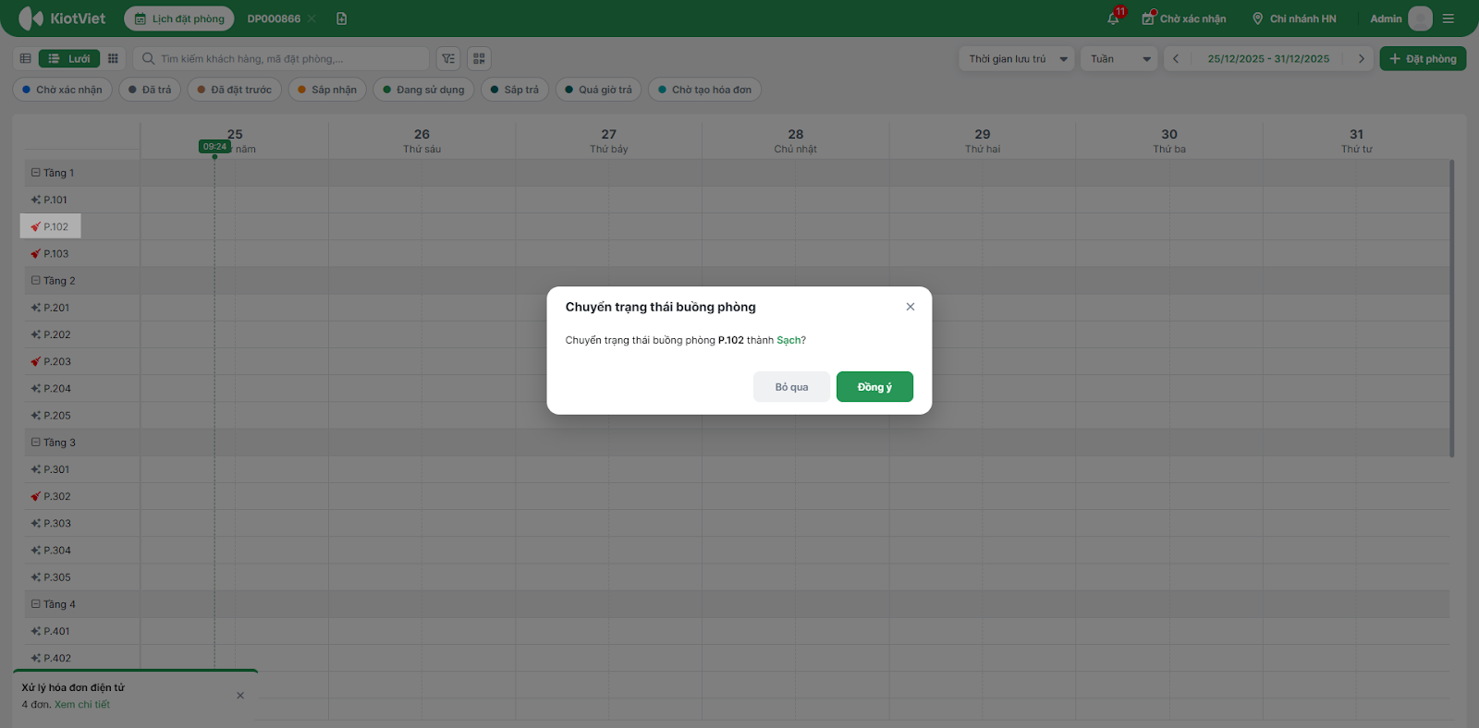The width and height of the screenshot is (1479, 728).
Task: Collapse the Tầng 3 floor group
Action: click(x=36, y=443)
